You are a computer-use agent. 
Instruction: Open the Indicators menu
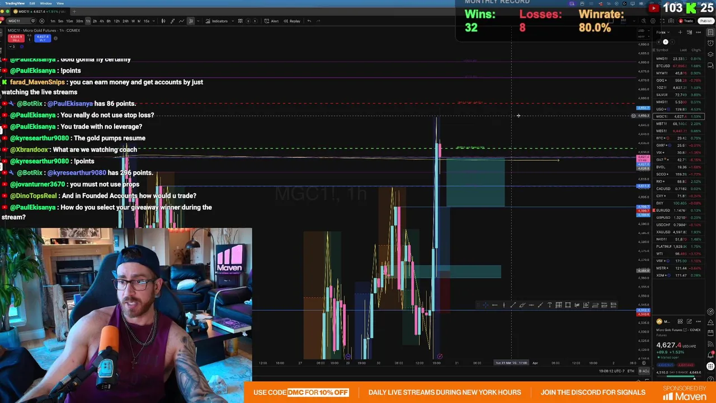[x=216, y=21]
